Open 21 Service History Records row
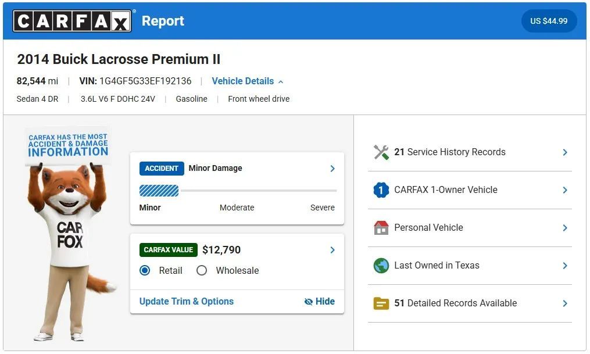This screenshot has height=354, width=590. 470,152
